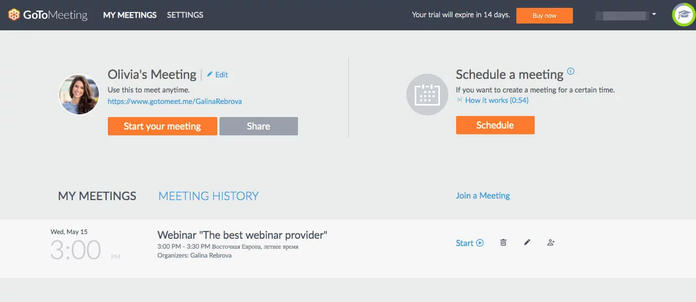Click the Edit link for Olivia's Meeting
Viewport: 696px width, 302px height.
tap(222, 75)
